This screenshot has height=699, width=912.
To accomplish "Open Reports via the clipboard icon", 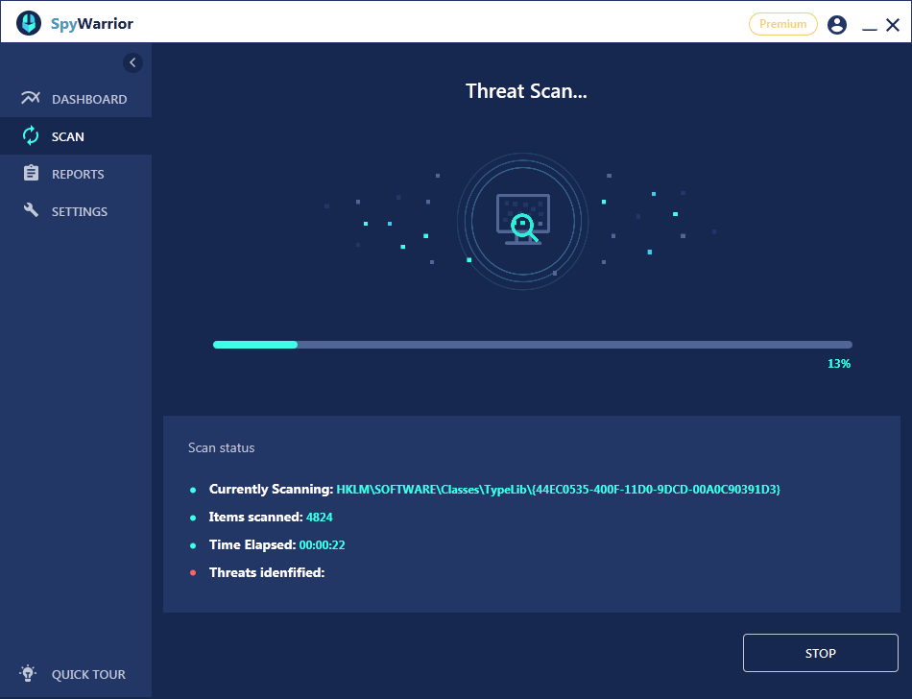I will (32, 174).
